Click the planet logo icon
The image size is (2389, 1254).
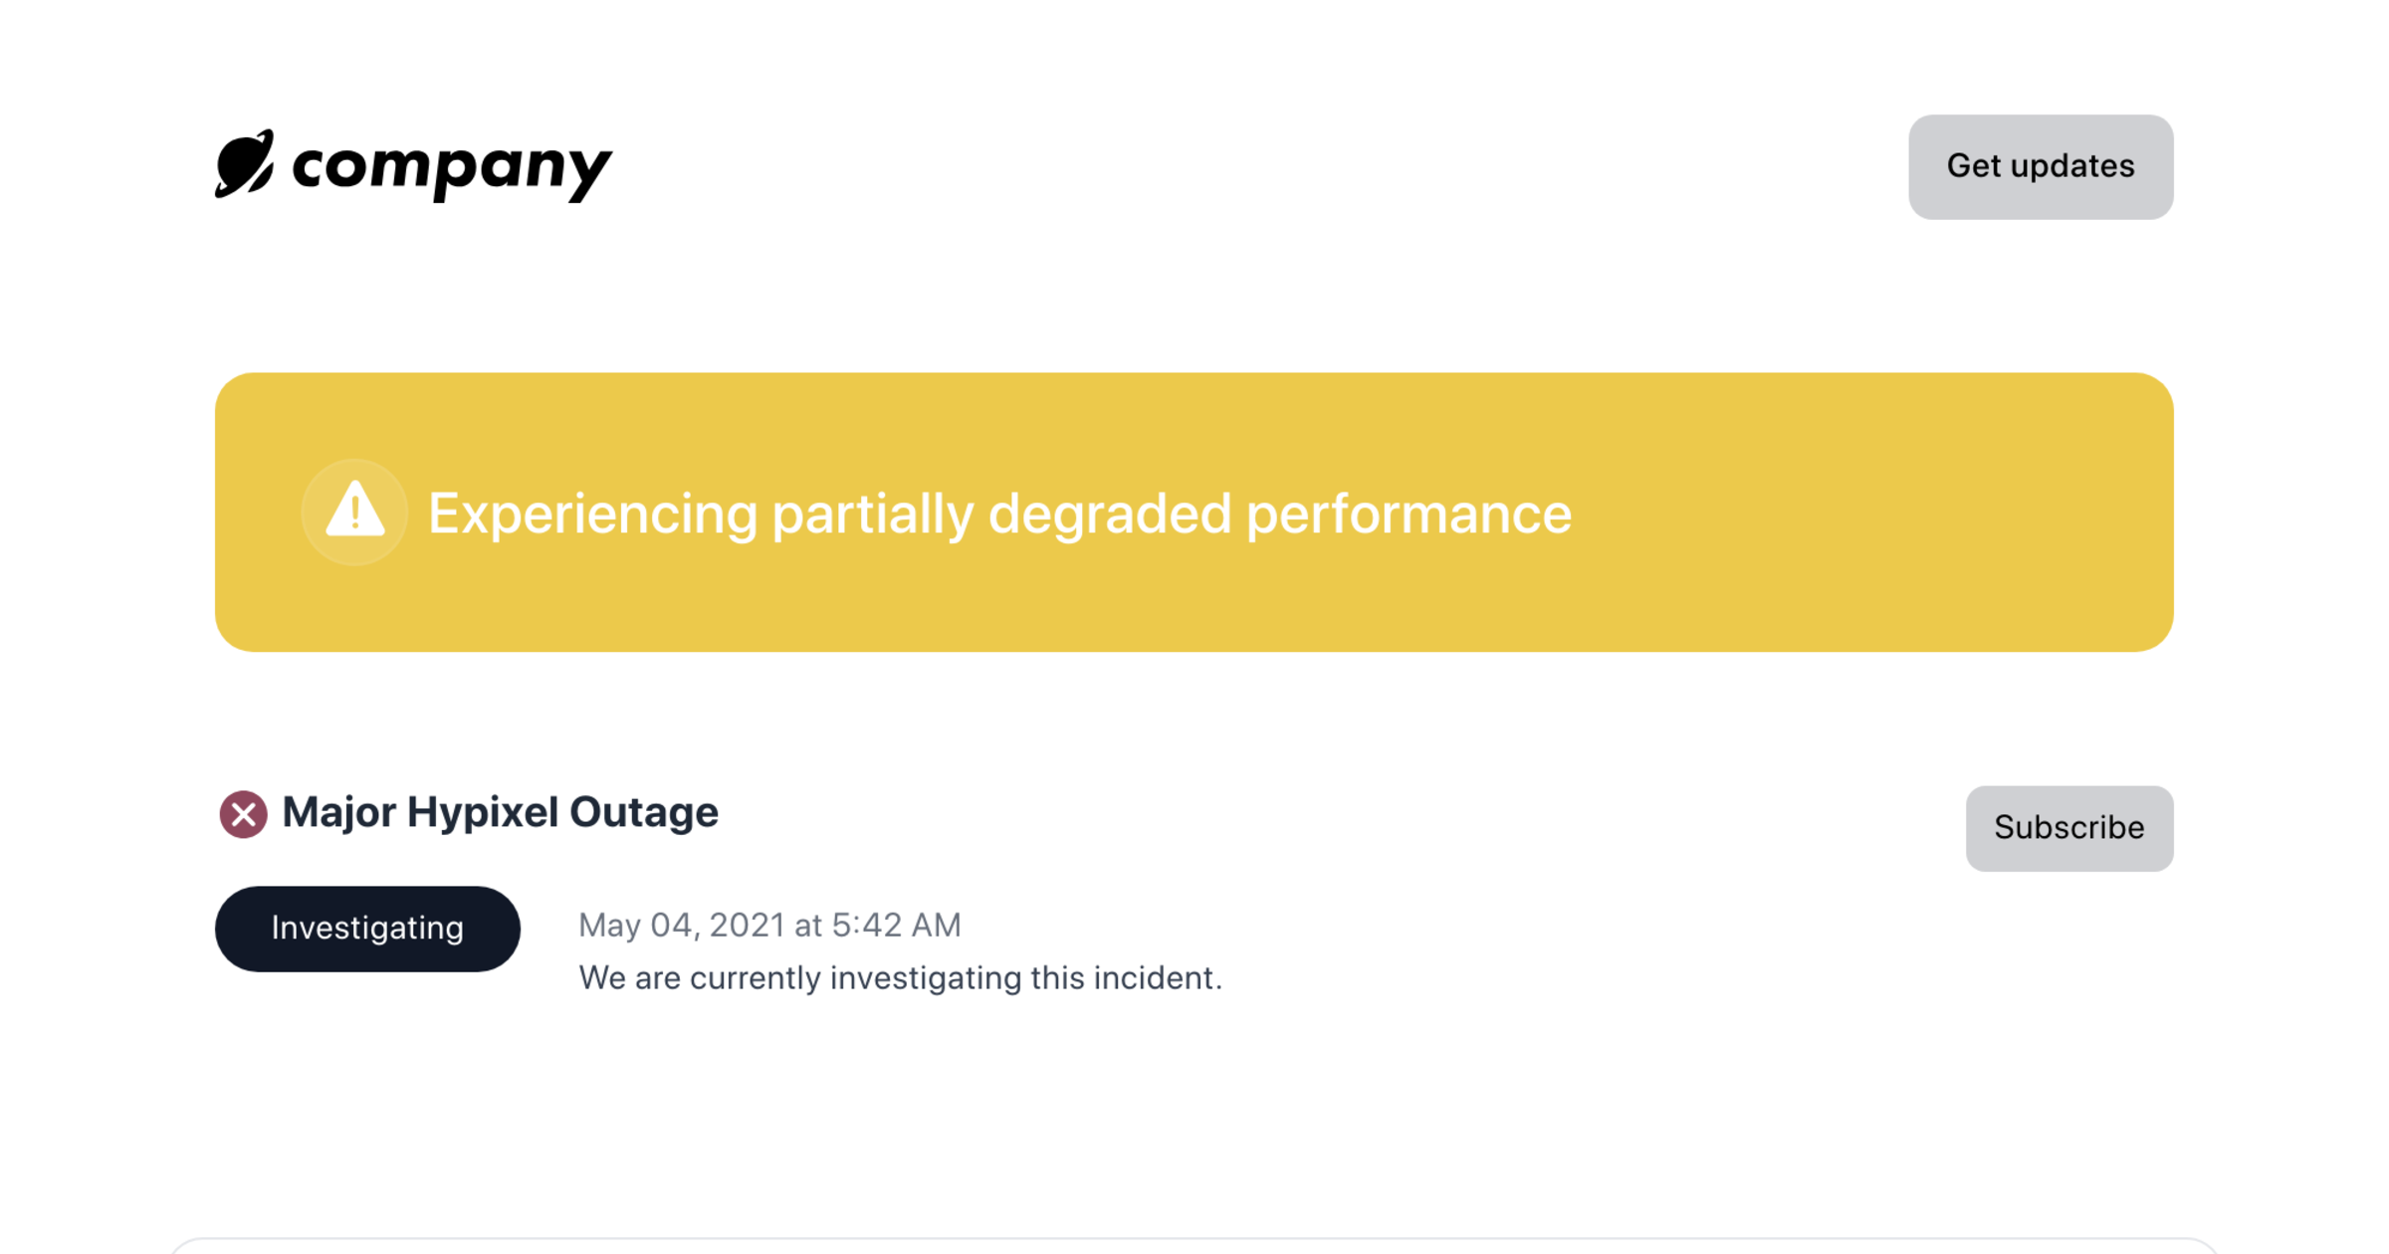tap(244, 164)
